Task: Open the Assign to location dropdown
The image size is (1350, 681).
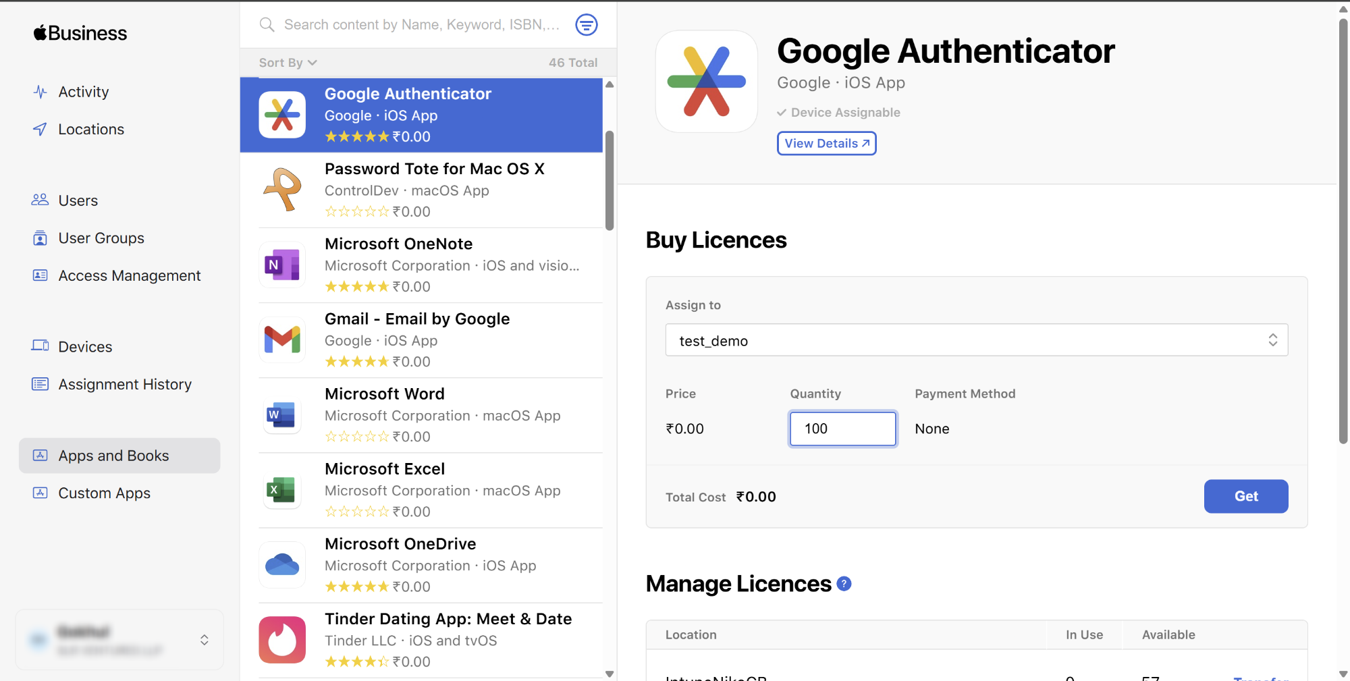Action: click(977, 340)
